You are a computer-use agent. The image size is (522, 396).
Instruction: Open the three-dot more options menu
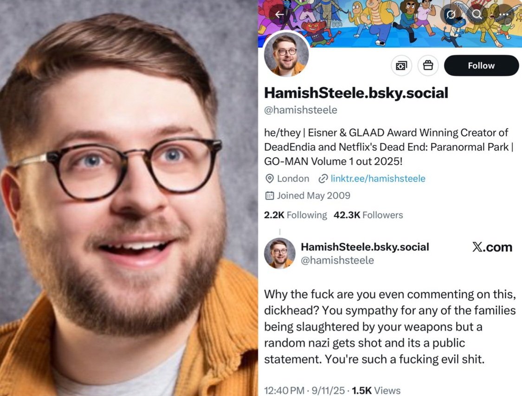tap(503, 14)
